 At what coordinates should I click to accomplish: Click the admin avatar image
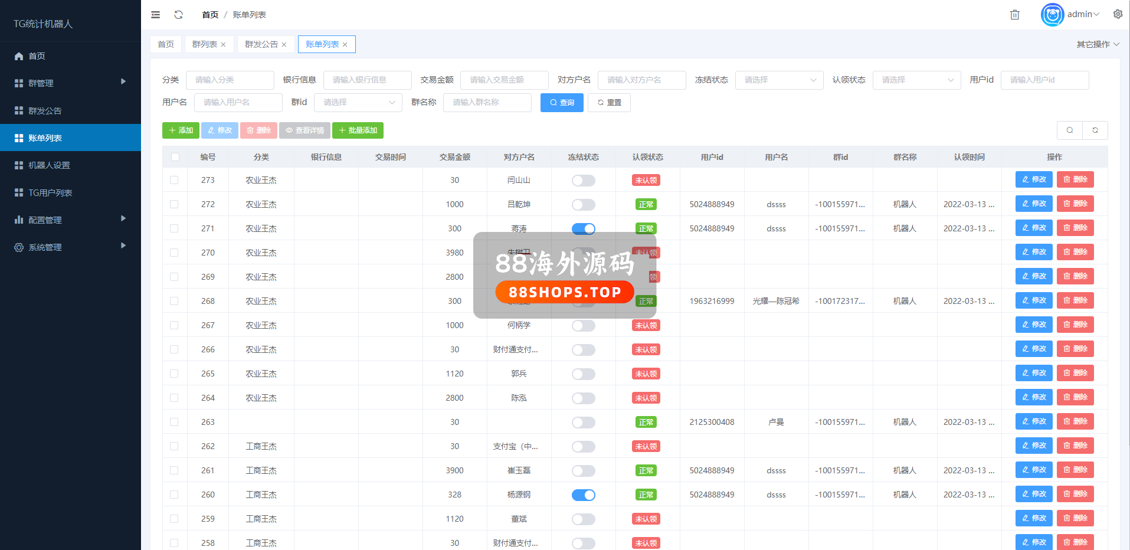(1052, 15)
